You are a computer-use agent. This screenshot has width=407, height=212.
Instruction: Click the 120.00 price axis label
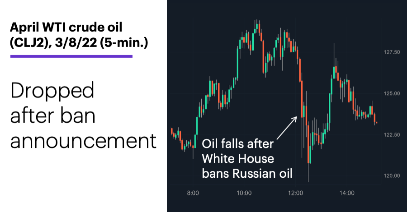point(392,176)
